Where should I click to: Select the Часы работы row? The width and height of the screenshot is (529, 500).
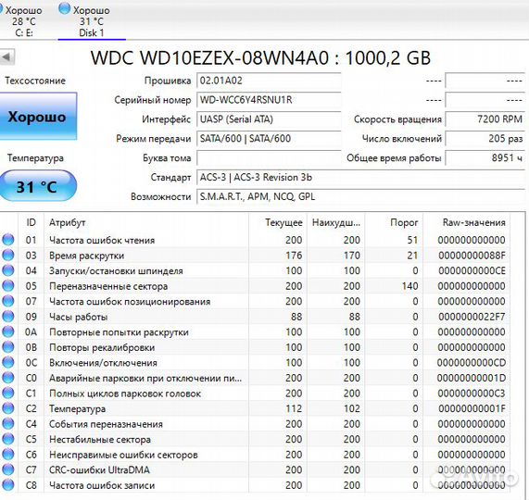(x=255, y=317)
